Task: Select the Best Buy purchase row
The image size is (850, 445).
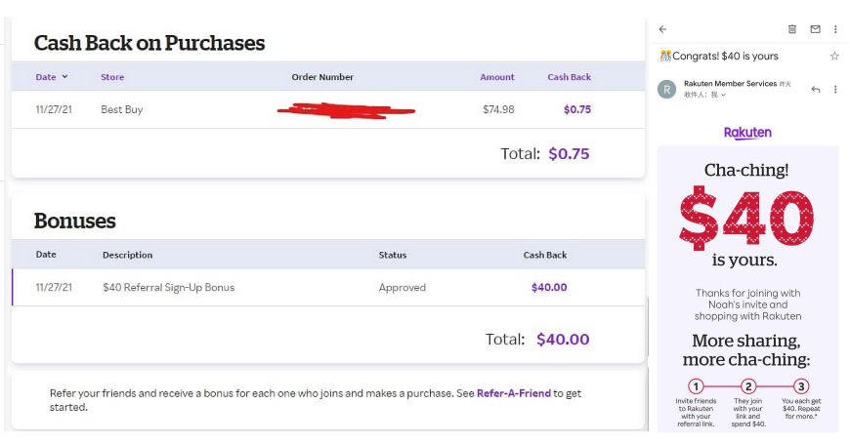Action: pyautogui.click(x=328, y=109)
